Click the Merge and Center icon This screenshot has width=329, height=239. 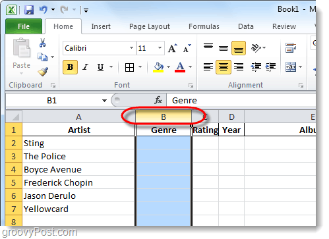point(291,67)
